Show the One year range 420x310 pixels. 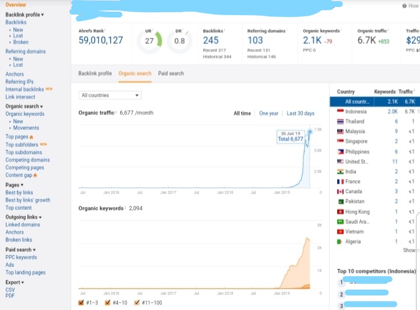pyautogui.click(x=269, y=114)
